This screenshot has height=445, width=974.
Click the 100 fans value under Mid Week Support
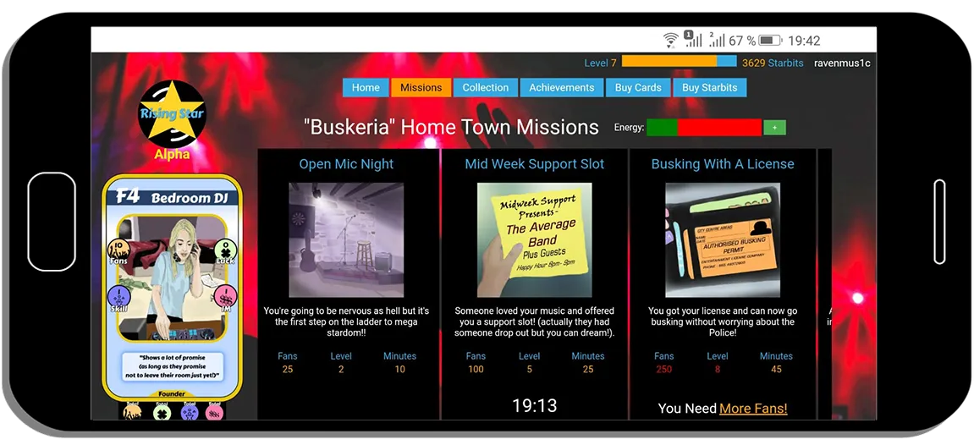[x=476, y=369]
